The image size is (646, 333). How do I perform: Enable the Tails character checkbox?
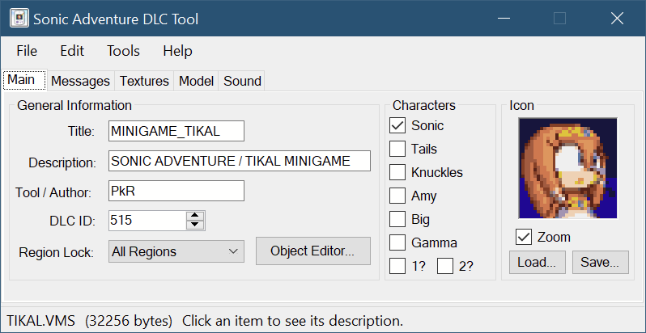[x=397, y=149]
